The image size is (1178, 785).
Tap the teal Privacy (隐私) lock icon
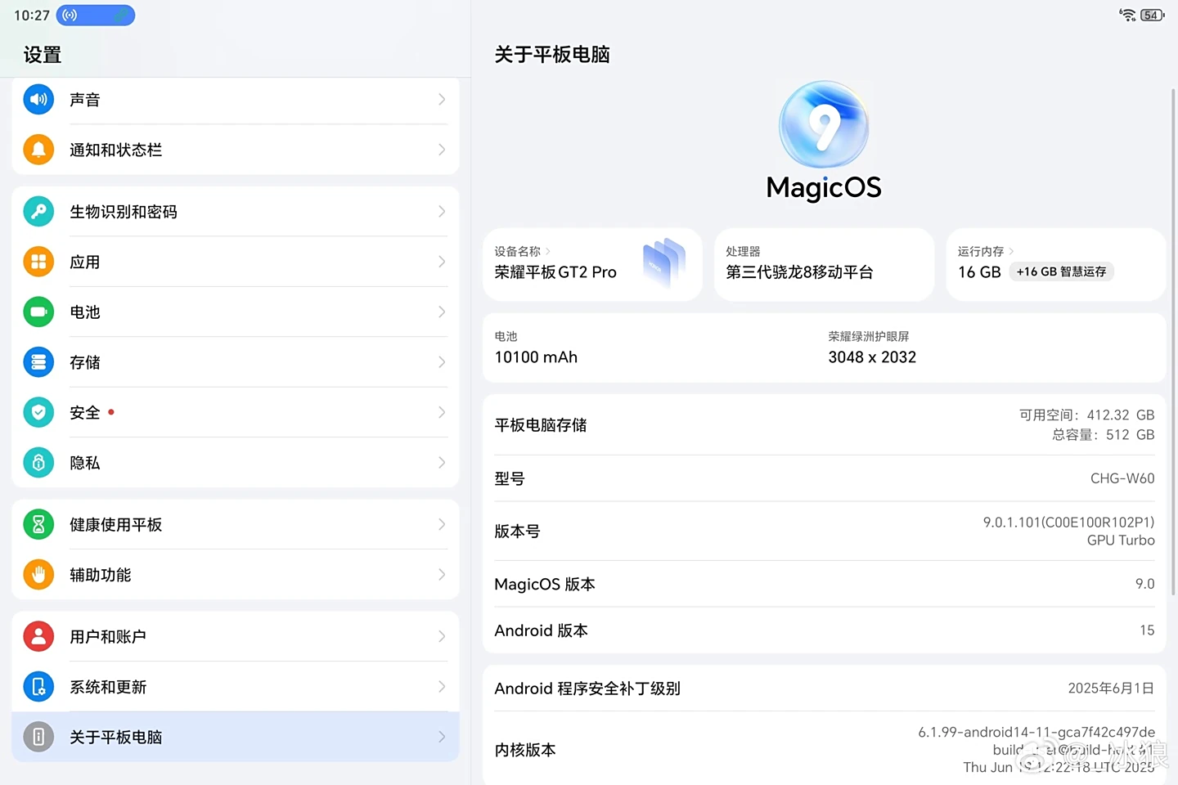pyautogui.click(x=38, y=463)
